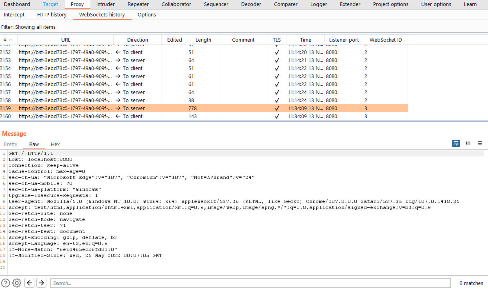488x289 pixels.
Task: Open the Project options tab
Action: (x=391, y=4)
